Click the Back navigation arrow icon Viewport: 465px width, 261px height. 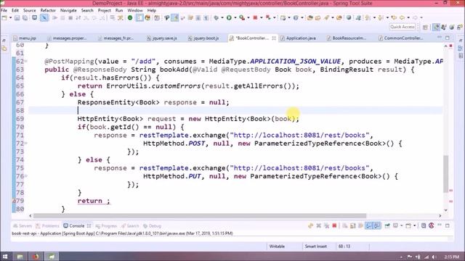[402, 18]
